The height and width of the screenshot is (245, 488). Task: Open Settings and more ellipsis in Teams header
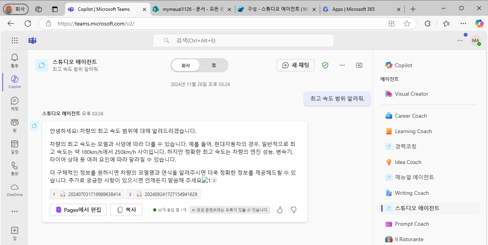tap(460, 40)
